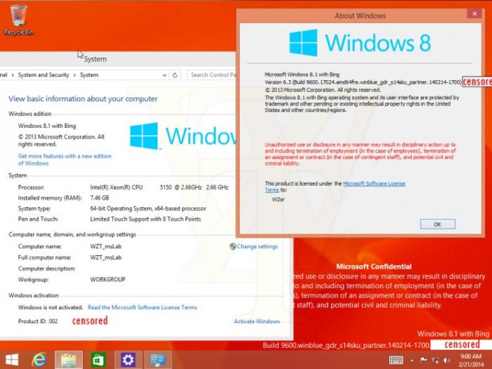Open File Explorer from the taskbar
The height and width of the screenshot is (369, 492).
pyautogui.click(x=69, y=360)
